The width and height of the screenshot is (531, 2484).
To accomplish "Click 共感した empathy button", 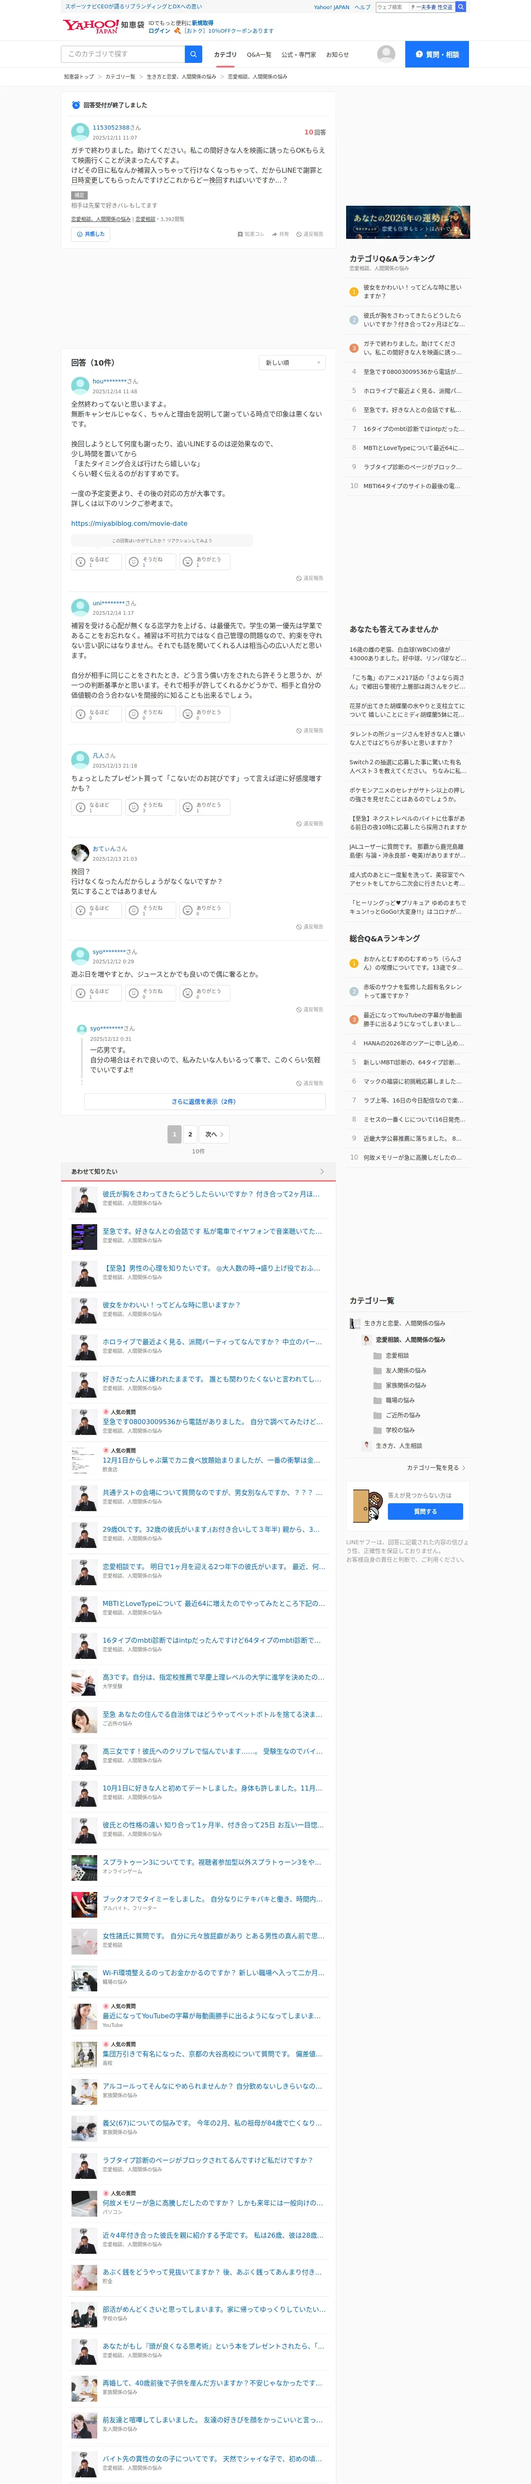I will (91, 234).
